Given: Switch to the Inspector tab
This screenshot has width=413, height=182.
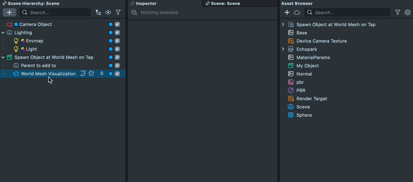Looking at the screenshot, I should tap(146, 3).
